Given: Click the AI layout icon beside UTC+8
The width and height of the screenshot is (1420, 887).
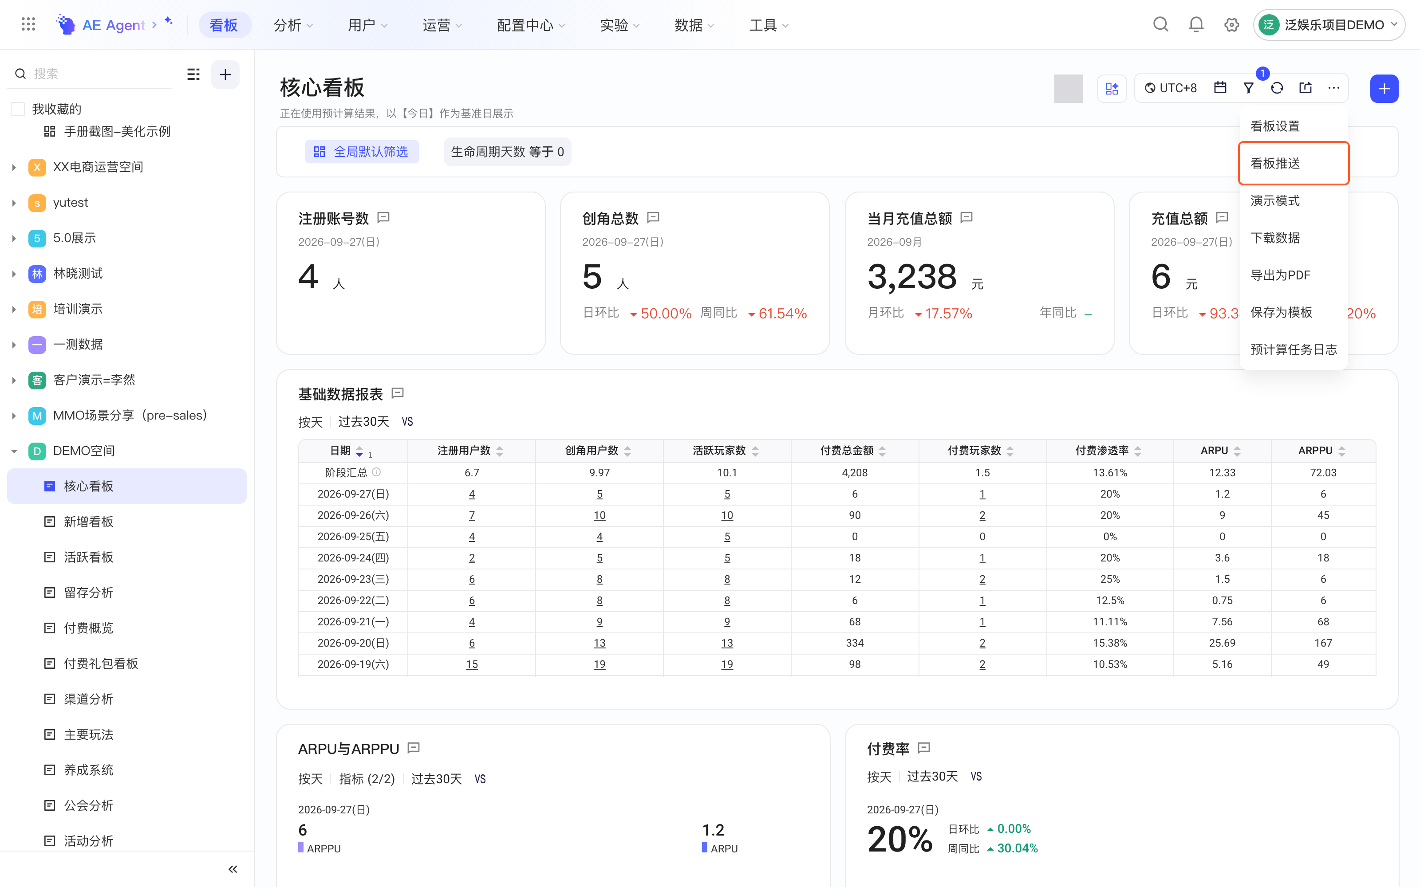Looking at the screenshot, I should pos(1111,89).
